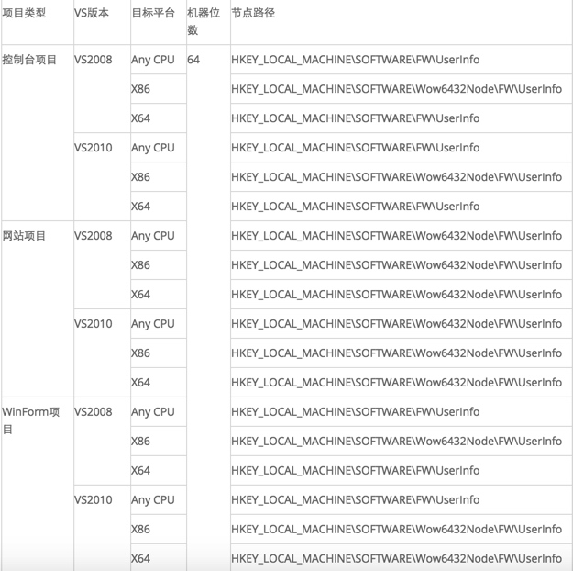Click X64 for 网站项目 VS2010
573x571 pixels.
pos(159,382)
